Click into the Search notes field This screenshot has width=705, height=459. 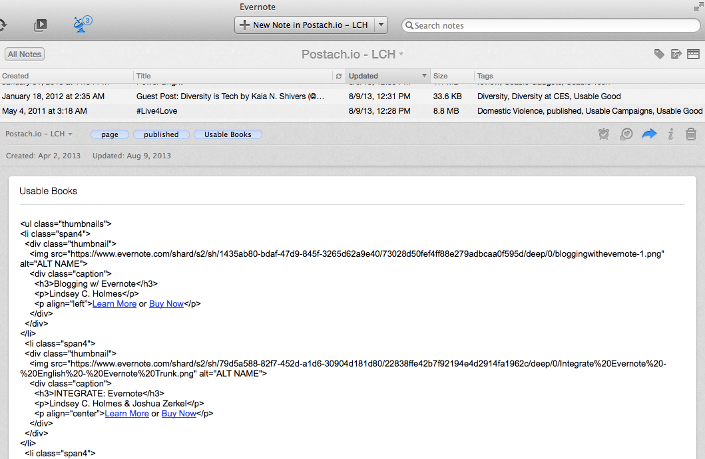[x=553, y=25]
